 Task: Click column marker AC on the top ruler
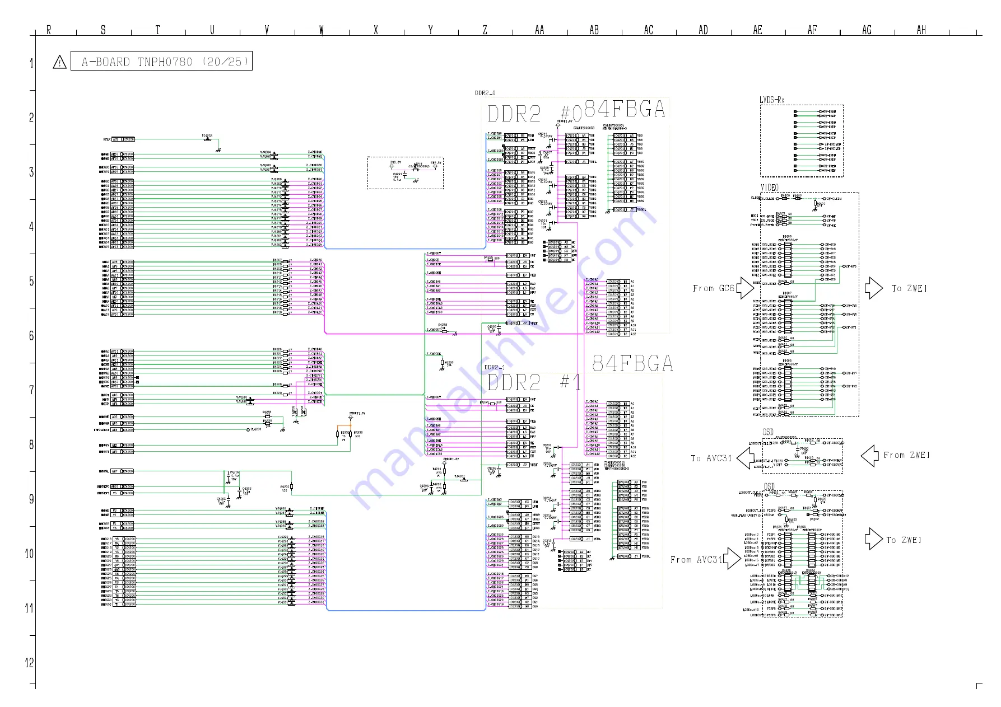pyautogui.click(x=649, y=30)
